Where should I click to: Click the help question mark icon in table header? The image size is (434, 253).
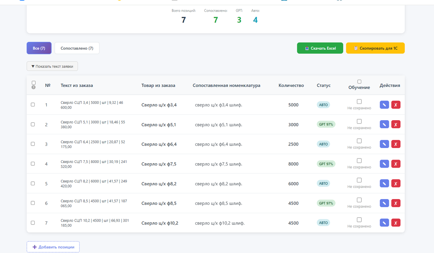point(33,87)
